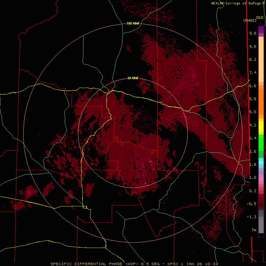Click the 3.4 value on the color scale
This screenshot has width=266, height=266.
(253, 138)
